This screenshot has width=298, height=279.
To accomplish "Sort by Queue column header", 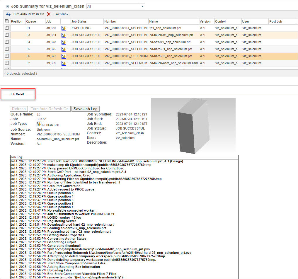I will coord(31,21).
